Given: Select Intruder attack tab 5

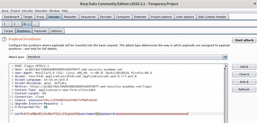Looking at the screenshot, I should 24,24.
